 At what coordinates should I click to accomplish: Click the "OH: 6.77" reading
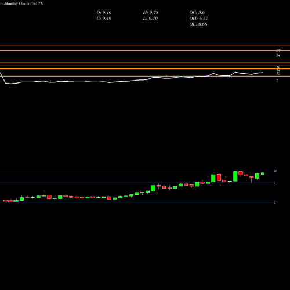tap(199, 19)
